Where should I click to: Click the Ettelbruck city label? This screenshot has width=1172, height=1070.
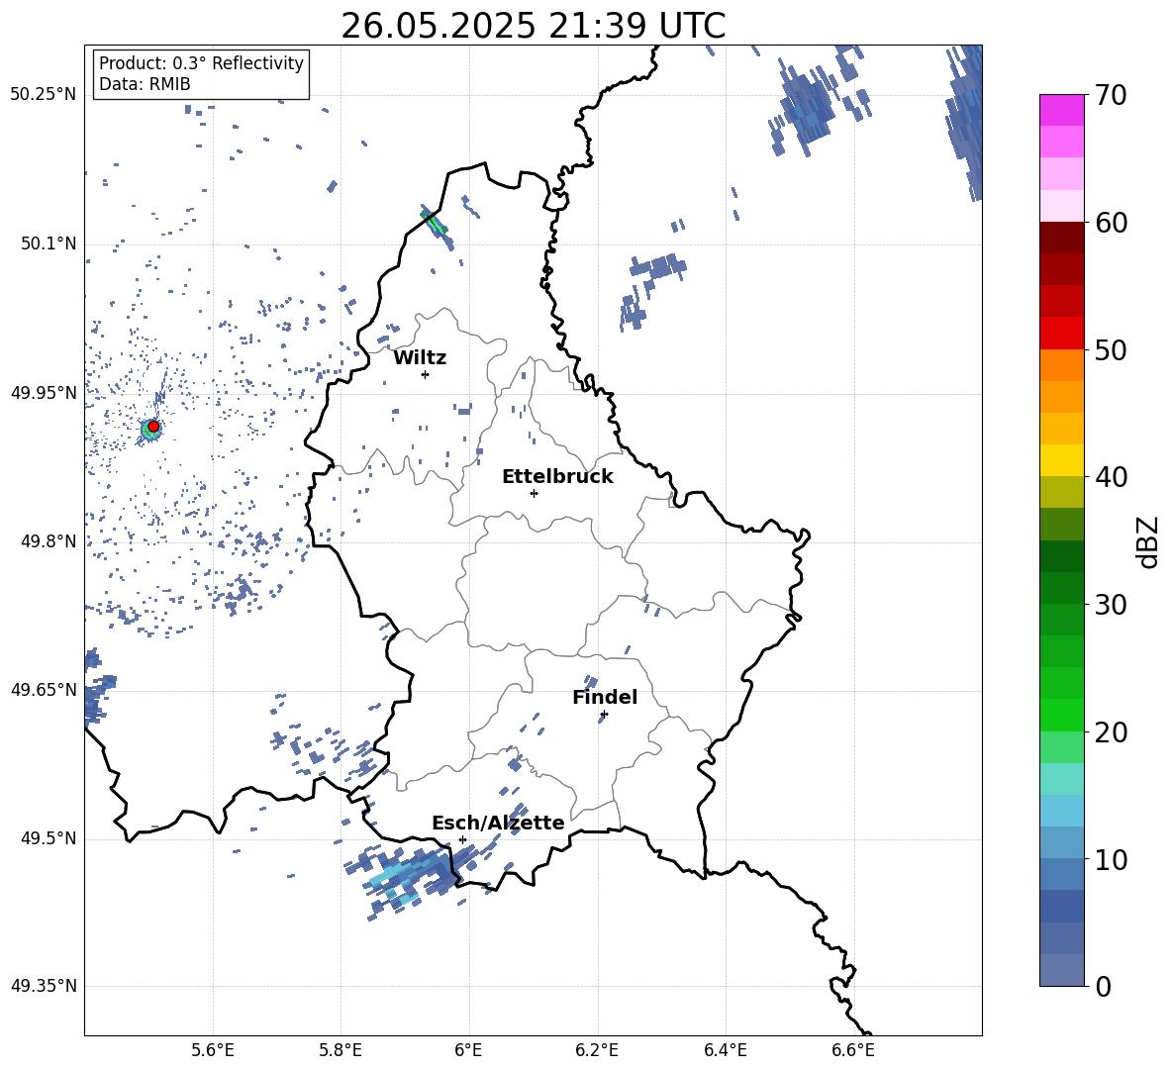tap(557, 477)
